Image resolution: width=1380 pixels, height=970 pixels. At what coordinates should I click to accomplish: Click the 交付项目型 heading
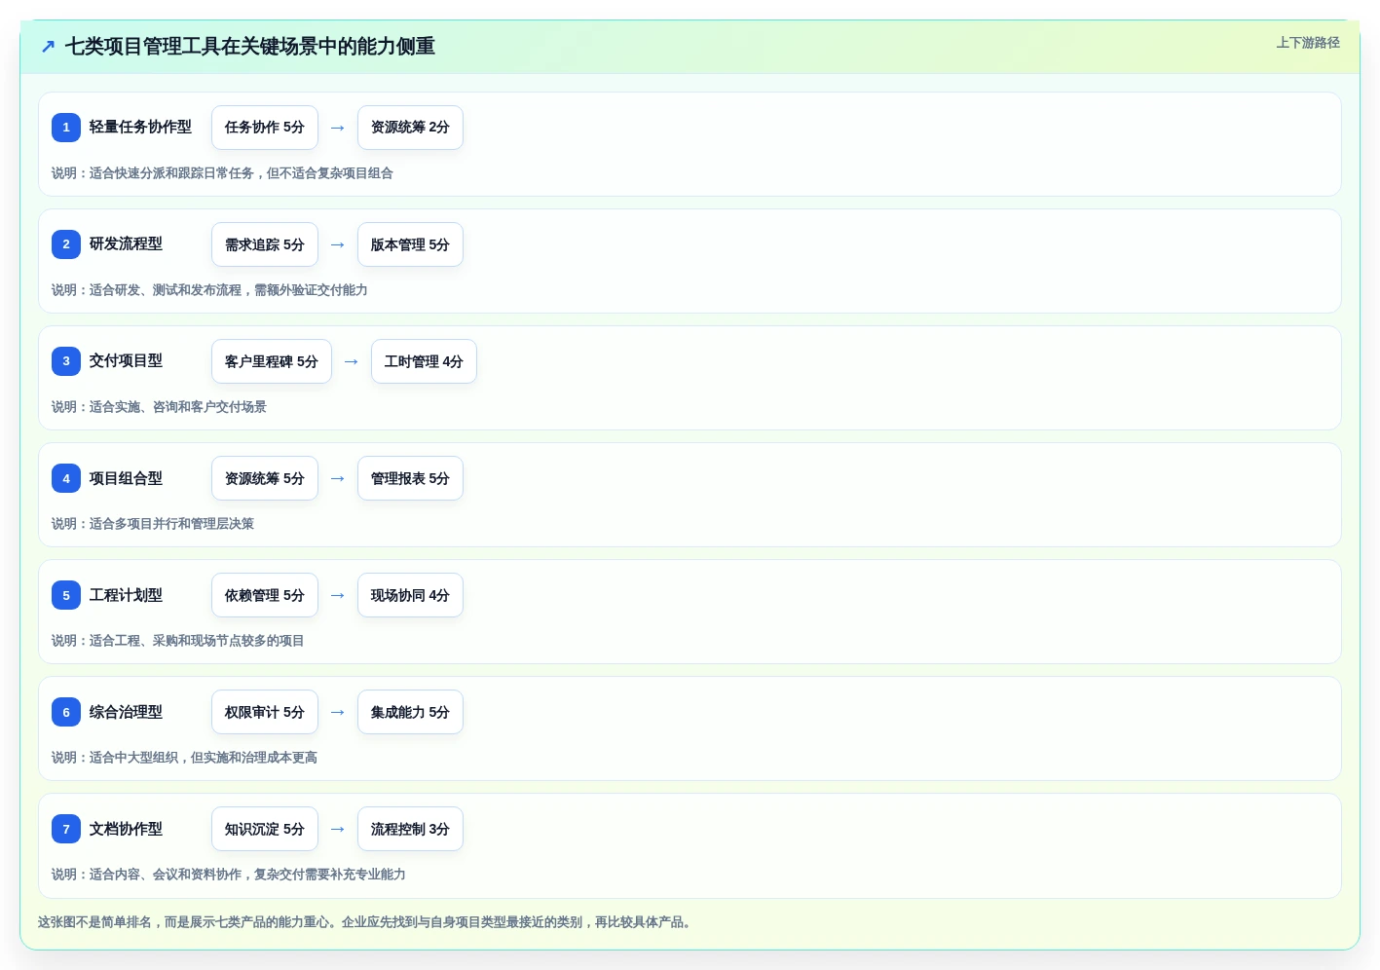pos(126,360)
